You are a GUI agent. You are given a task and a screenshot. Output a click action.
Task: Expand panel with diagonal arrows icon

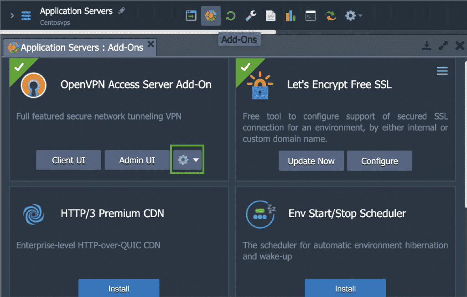[443, 46]
